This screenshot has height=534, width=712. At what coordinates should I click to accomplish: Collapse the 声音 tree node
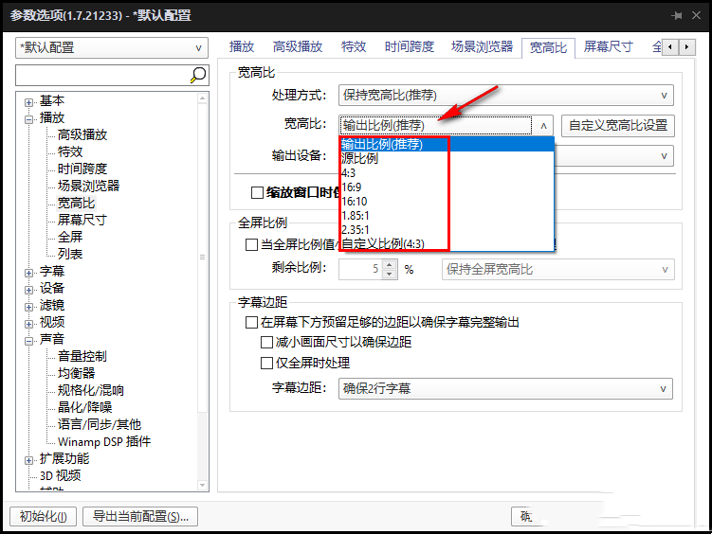28,341
